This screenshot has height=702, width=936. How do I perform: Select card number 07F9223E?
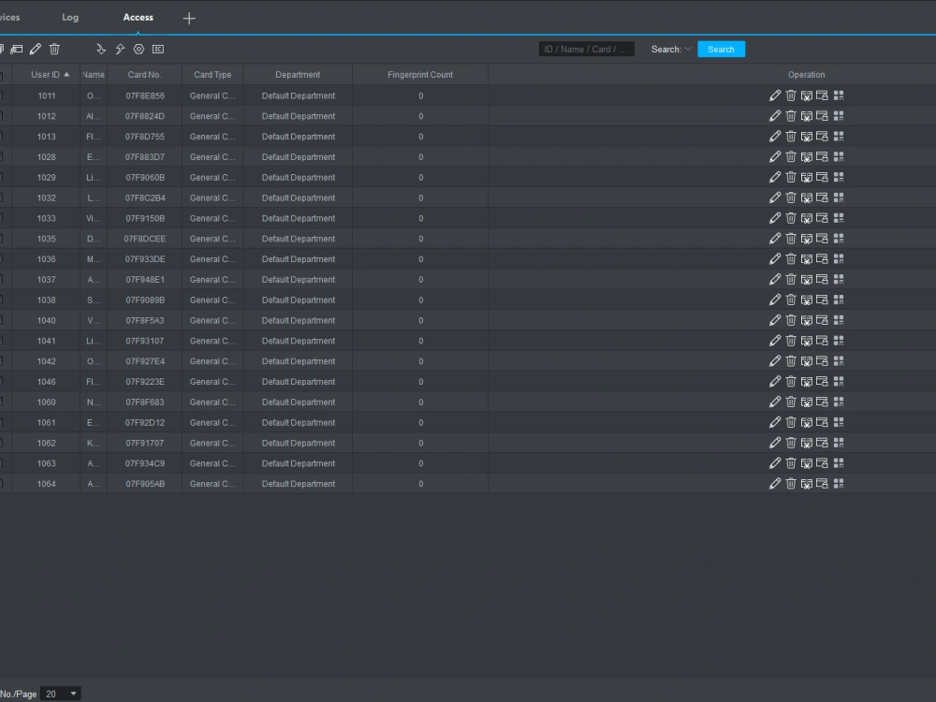[x=145, y=382]
